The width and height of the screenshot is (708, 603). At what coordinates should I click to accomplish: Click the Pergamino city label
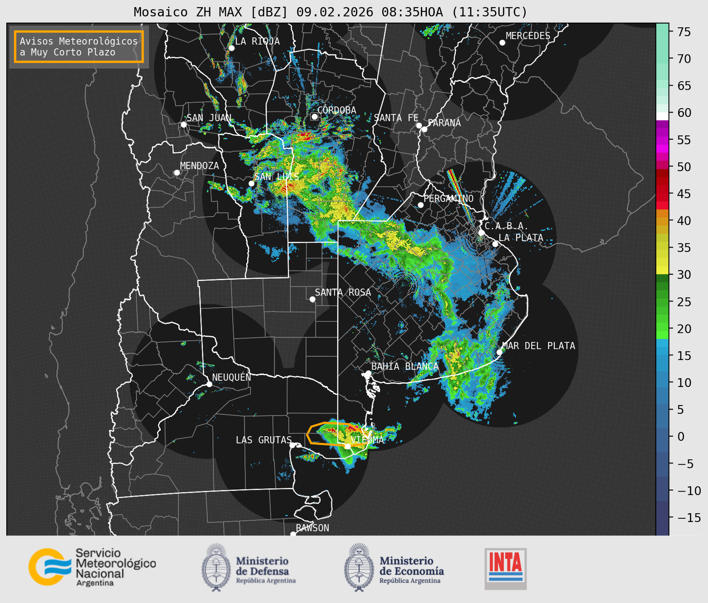(x=448, y=198)
